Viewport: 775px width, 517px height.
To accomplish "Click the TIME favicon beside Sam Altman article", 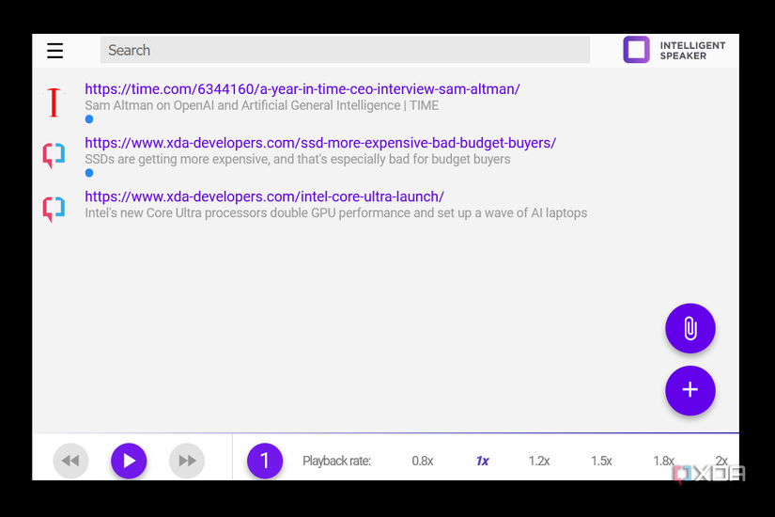I will tap(54, 102).
